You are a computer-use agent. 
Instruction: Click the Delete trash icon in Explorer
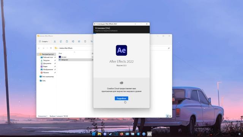[x=85, y=41]
